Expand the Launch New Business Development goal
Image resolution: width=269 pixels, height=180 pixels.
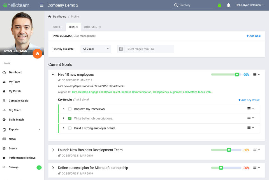tap(53, 150)
